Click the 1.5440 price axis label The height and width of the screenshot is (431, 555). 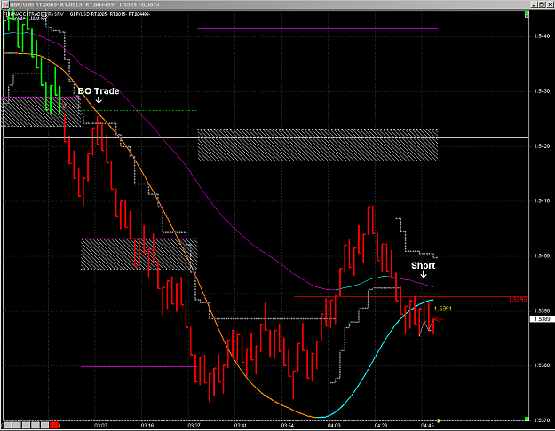[x=542, y=36]
